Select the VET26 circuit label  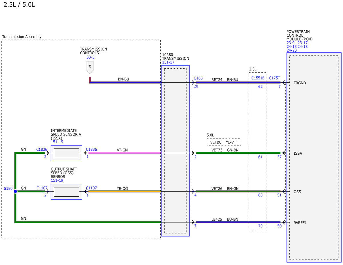coord(217,188)
